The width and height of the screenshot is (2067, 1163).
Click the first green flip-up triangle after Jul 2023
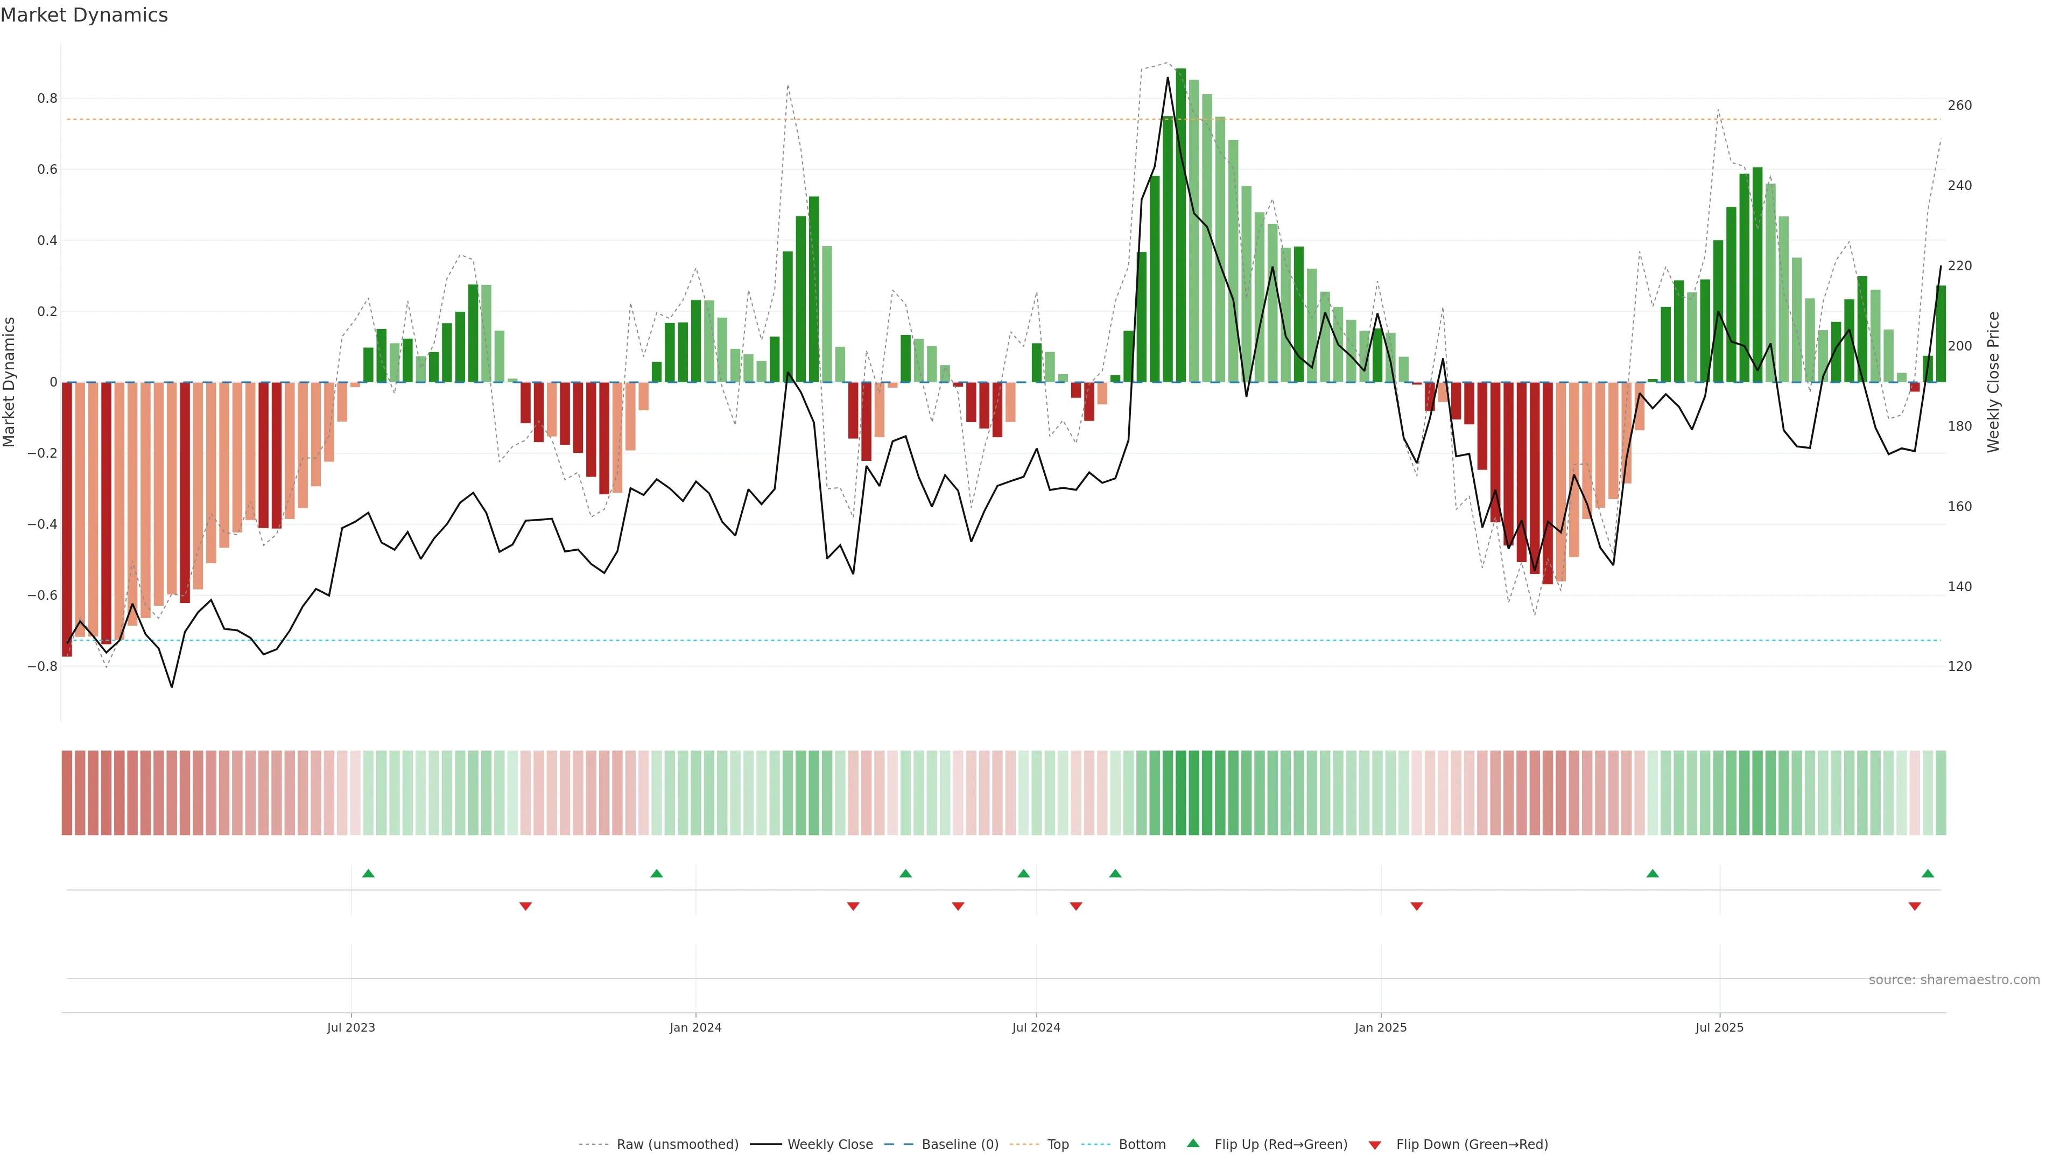(368, 873)
